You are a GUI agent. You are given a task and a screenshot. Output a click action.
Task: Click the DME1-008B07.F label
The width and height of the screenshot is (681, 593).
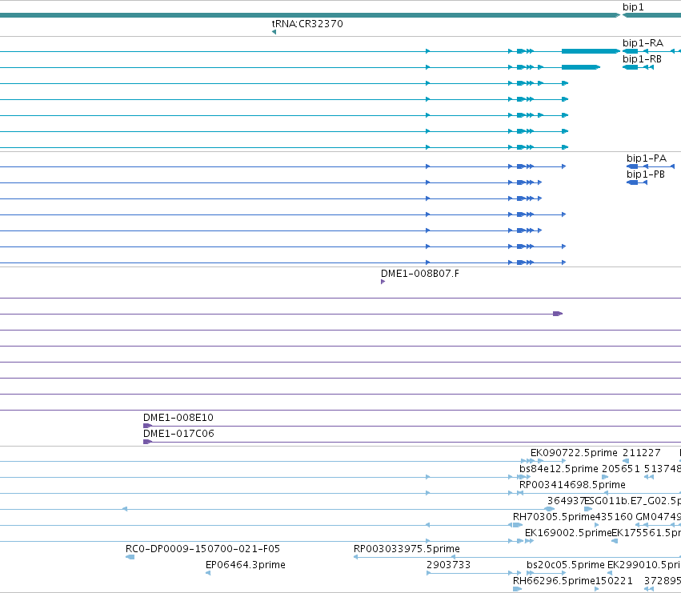click(419, 274)
